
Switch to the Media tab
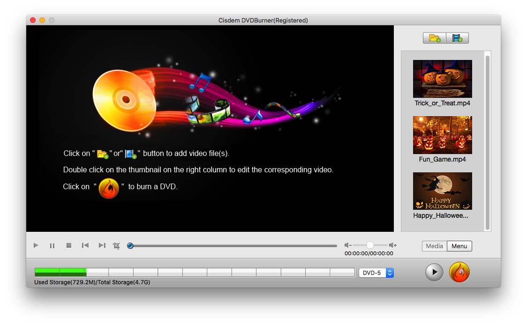tap(434, 246)
